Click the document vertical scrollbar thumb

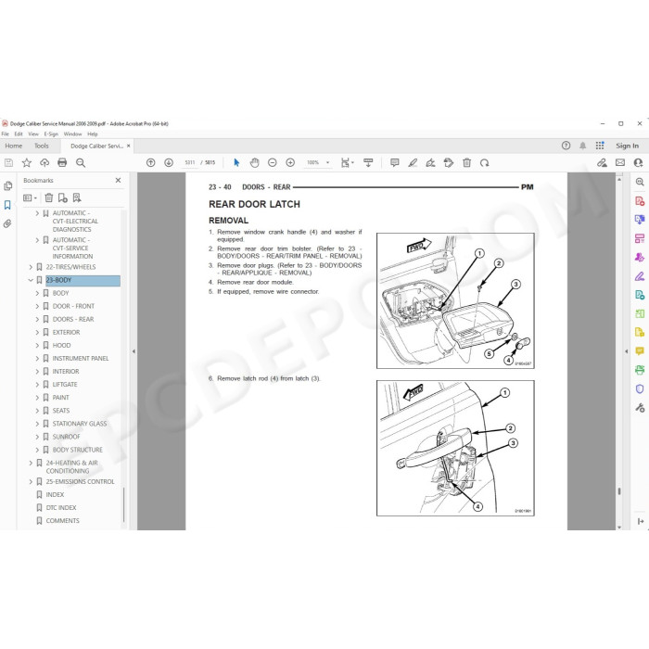coord(619,491)
